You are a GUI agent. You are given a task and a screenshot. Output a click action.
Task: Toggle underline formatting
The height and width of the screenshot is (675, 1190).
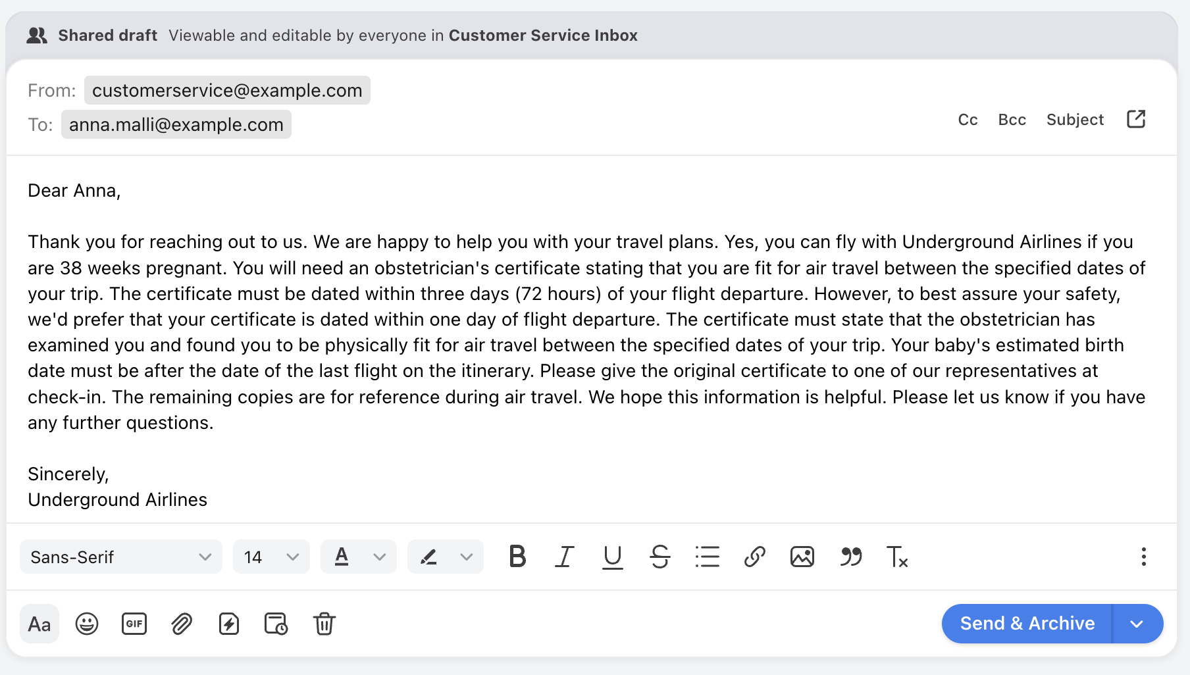(x=612, y=557)
